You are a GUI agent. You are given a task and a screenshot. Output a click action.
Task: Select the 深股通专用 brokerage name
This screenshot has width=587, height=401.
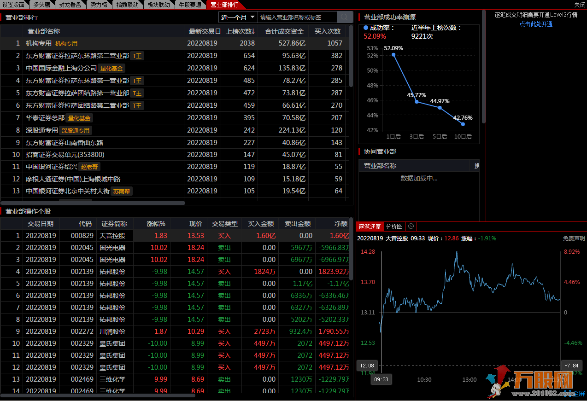(42, 130)
